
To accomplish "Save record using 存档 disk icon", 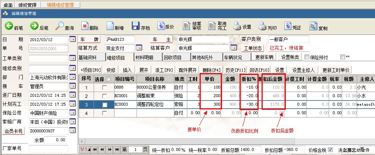I will click(x=137, y=26).
